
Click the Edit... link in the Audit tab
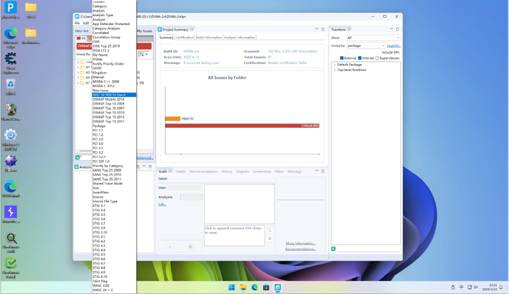163,204
